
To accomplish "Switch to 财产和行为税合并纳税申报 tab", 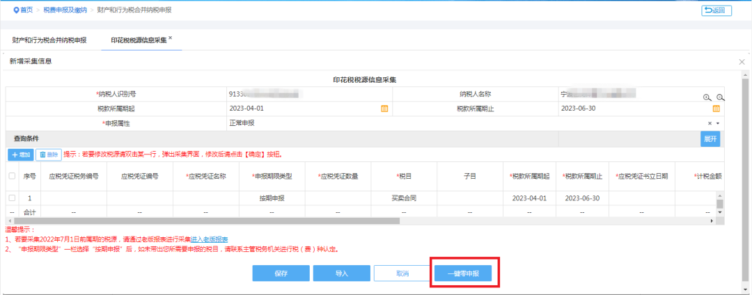I will pos(49,41).
